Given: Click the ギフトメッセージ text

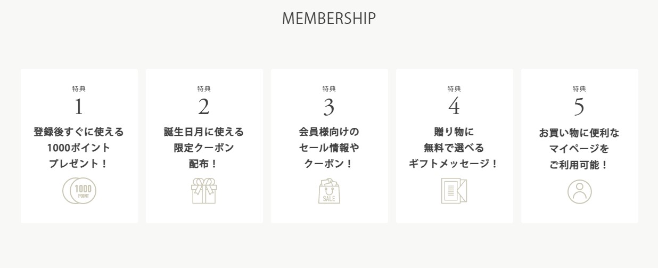Looking at the screenshot, I should [454, 164].
